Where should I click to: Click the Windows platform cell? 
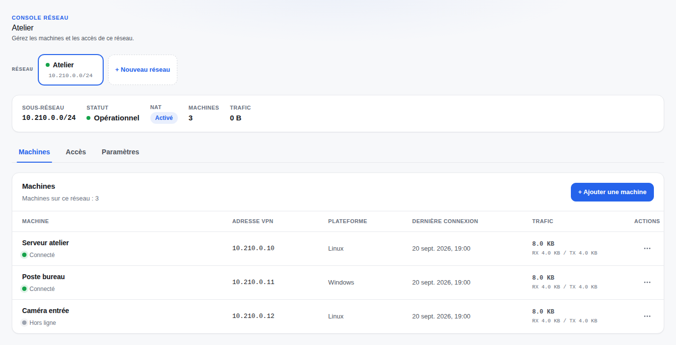tap(341, 283)
